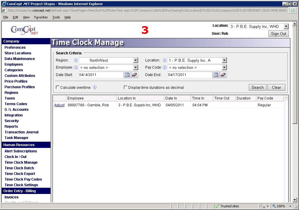Clear Date End with the eraser icon
Image resolution: width=299 pixels, height=210 pixels.
click(223, 75)
